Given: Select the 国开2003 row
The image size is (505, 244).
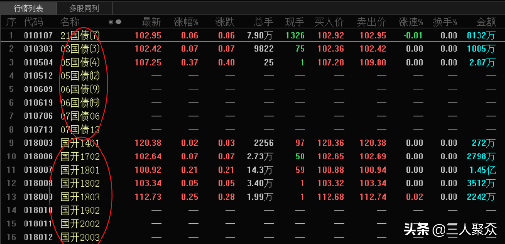Looking at the screenshot, I should click(x=79, y=238).
